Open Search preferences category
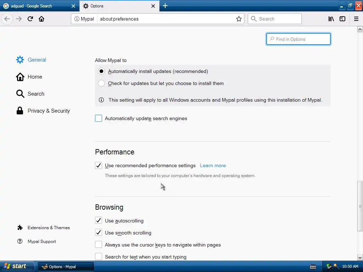This screenshot has width=363, height=272. (30, 93)
